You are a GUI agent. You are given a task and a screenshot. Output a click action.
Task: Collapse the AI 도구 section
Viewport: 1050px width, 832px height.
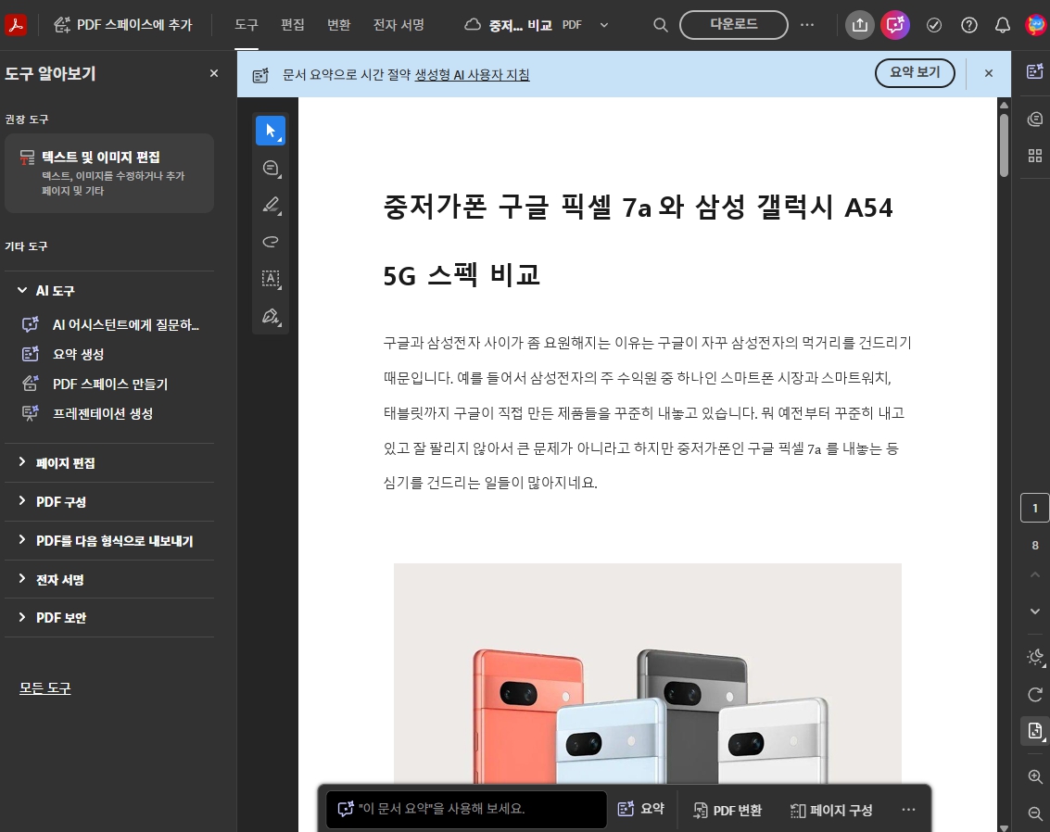coord(22,290)
